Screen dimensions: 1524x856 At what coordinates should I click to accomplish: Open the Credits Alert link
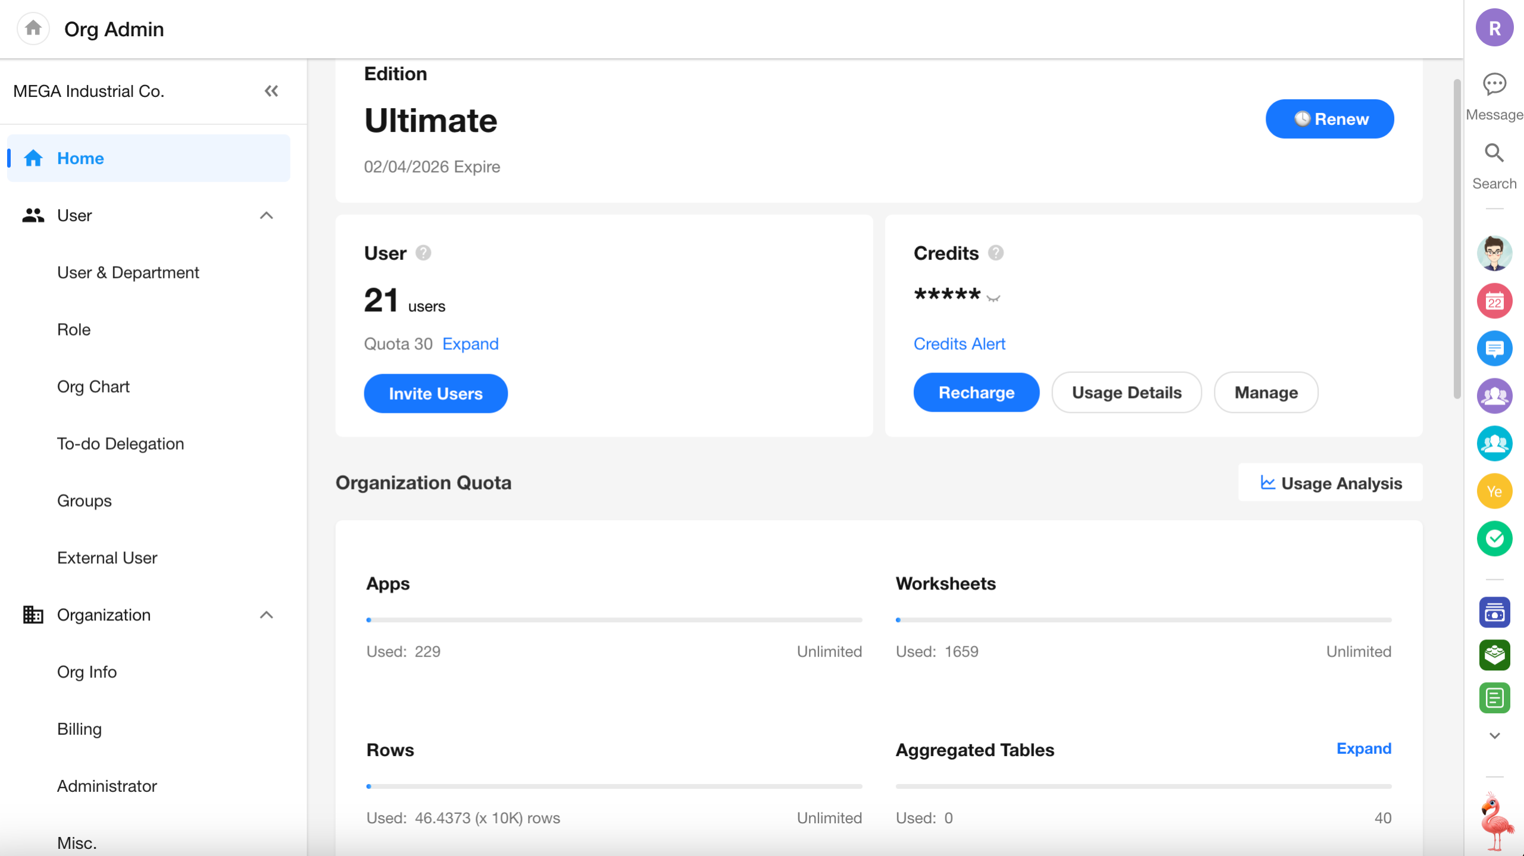959,344
